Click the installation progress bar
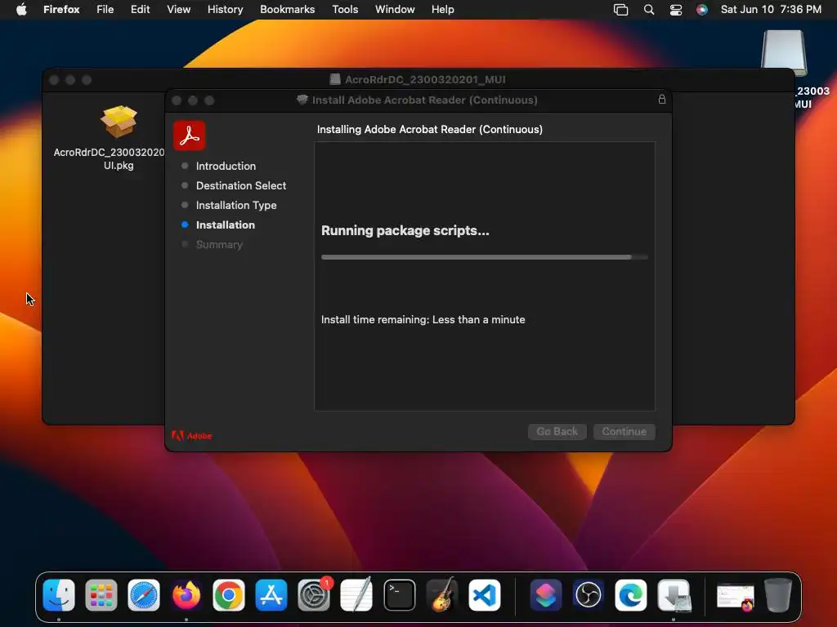Image resolution: width=837 pixels, height=627 pixels. tap(484, 257)
